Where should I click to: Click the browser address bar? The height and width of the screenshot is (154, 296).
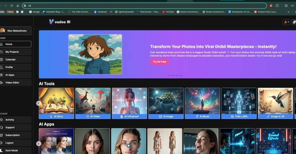144,6
